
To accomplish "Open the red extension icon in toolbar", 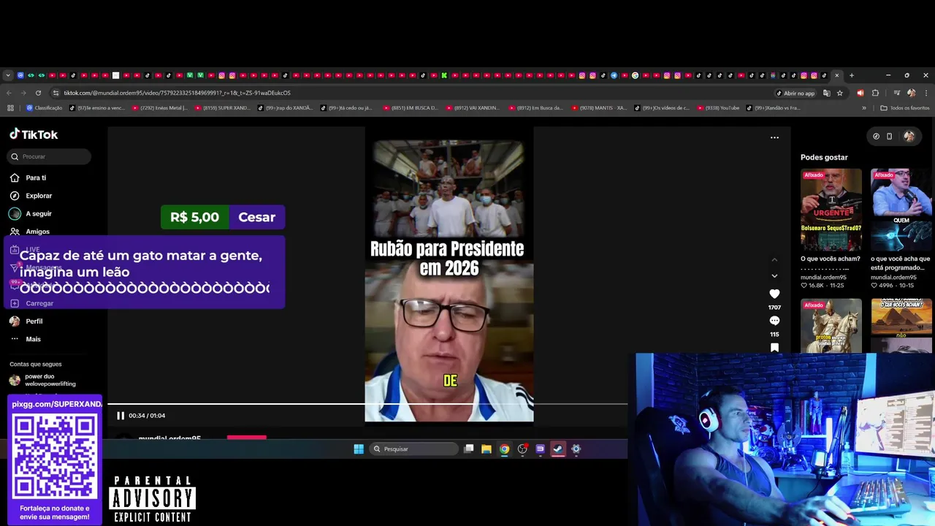I will 860,93.
